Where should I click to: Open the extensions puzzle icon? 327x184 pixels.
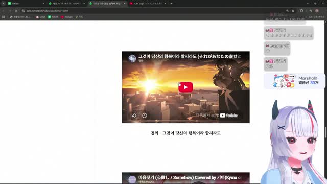301,11
